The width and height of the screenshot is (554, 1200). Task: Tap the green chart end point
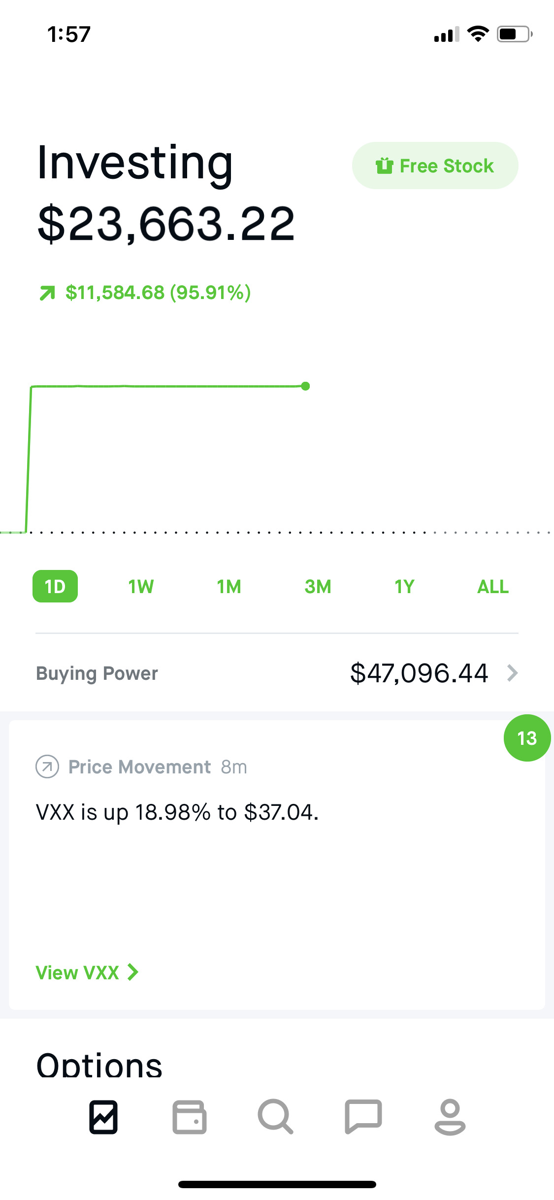(x=305, y=386)
